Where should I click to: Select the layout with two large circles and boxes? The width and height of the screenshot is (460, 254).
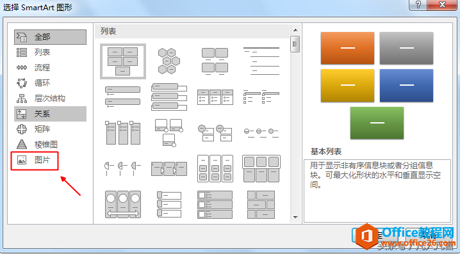point(215,132)
